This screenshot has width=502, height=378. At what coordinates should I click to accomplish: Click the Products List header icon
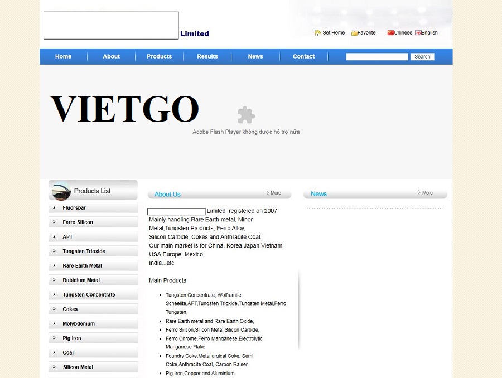60,191
